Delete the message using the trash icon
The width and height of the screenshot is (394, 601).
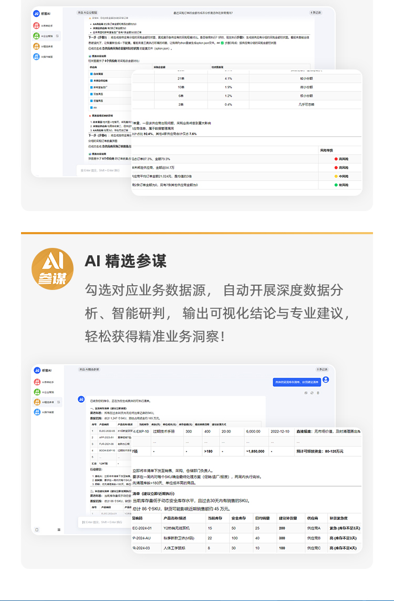[318, 393]
